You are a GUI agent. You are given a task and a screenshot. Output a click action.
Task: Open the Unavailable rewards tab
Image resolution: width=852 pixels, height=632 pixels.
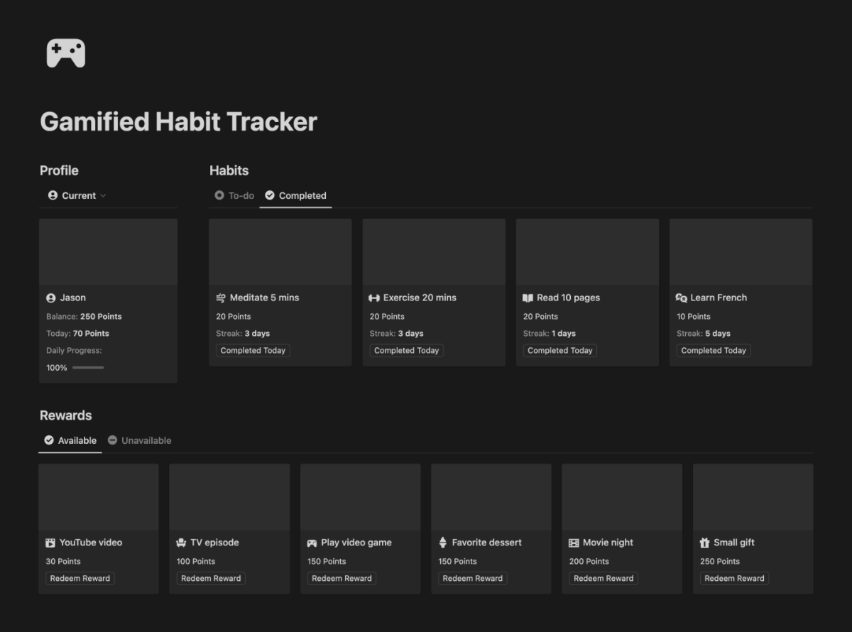click(x=140, y=440)
